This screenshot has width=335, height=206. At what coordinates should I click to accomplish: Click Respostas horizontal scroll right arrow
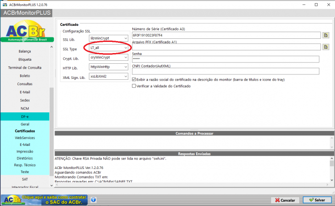pos(327,185)
